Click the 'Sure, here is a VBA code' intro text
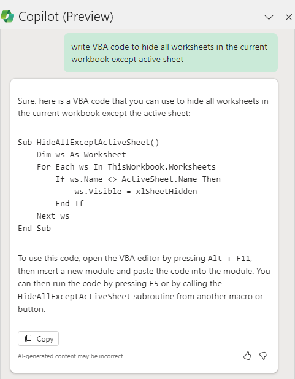This screenshot has width=295, height=379. click(143, 107)
